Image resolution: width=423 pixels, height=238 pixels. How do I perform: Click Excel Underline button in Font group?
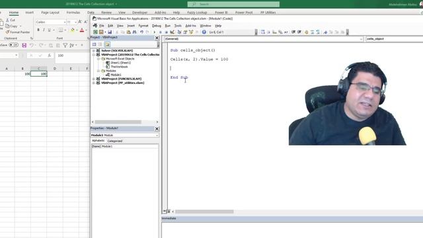click(49, 30)
